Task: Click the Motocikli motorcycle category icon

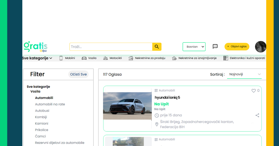Action: (x=105, y=58)
